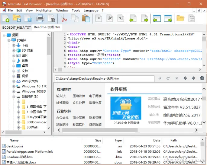Click the file path address field

[x=105, y=79]
